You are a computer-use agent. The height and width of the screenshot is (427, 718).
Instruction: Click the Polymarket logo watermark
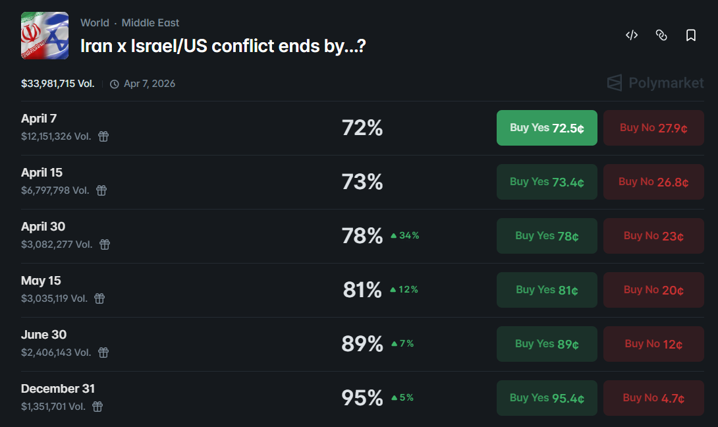[655, 83]
